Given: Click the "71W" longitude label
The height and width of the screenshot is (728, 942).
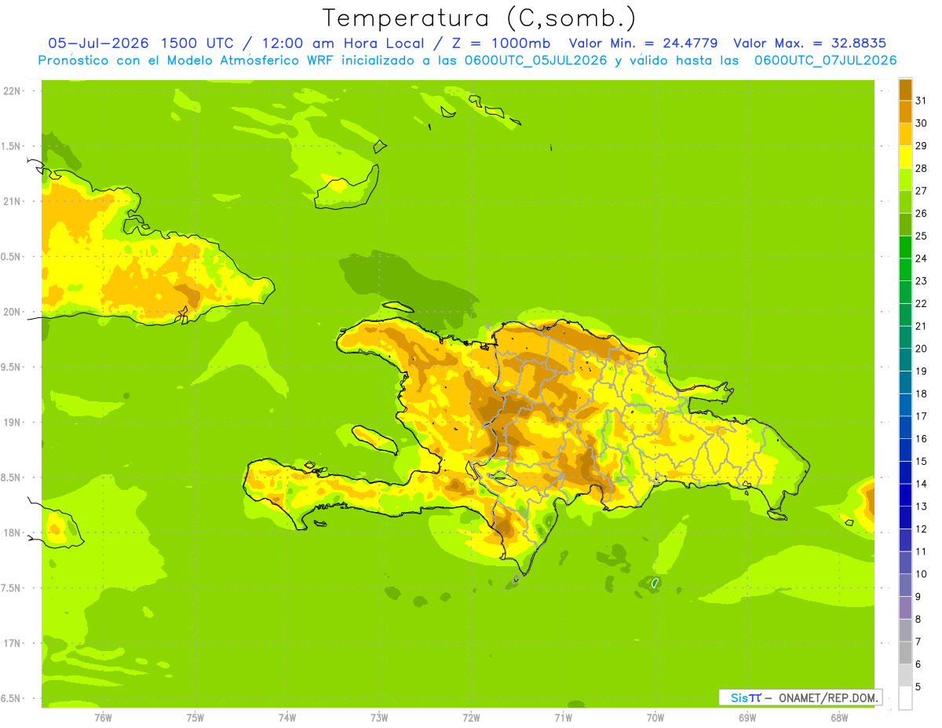Looking at the screenshot, I should [563, 718].
